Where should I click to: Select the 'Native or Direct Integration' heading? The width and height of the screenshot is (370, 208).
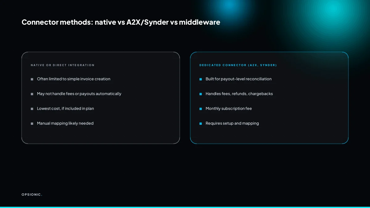63,65
